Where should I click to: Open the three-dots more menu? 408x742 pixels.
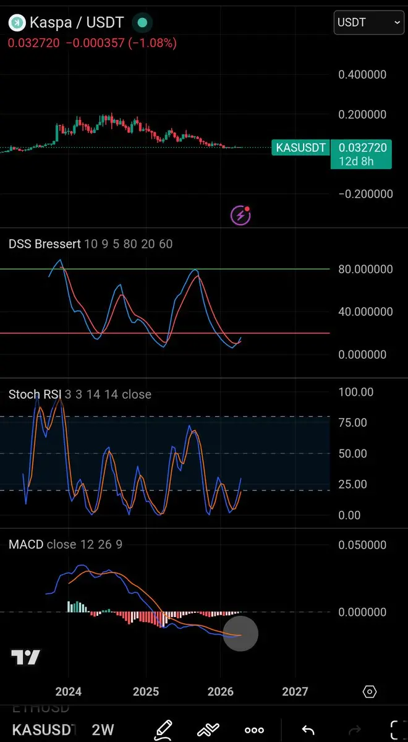255,730
